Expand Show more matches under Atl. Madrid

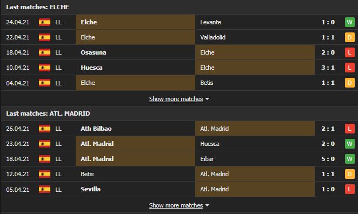pyautogui.click(x=176, y=205)
